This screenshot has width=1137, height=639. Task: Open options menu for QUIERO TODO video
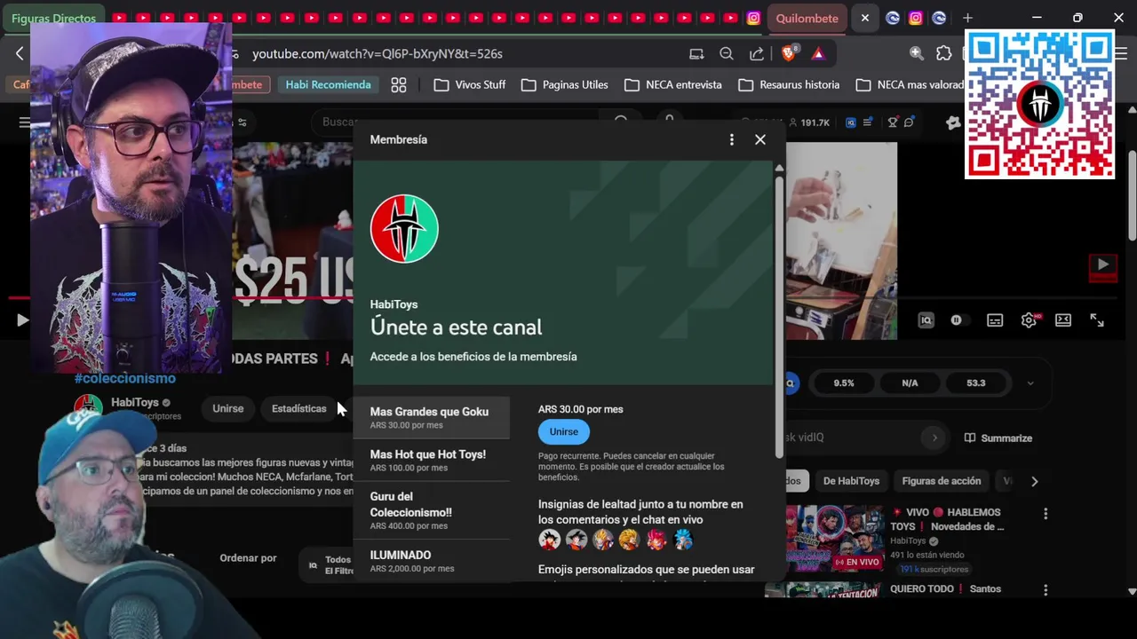(1046, 589)
